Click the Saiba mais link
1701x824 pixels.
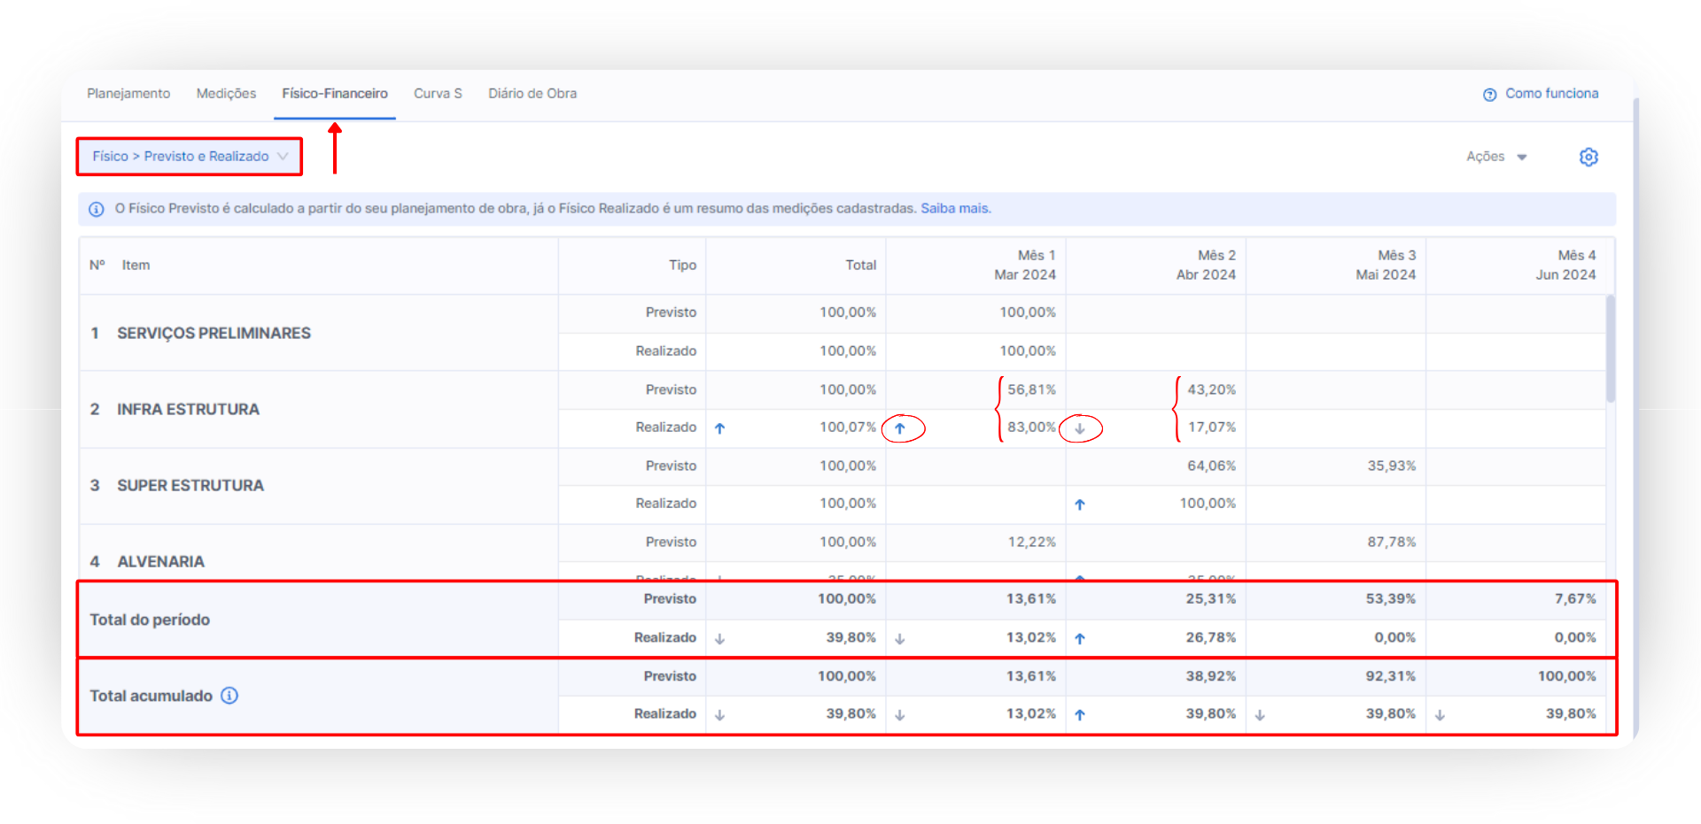point(955,209)
